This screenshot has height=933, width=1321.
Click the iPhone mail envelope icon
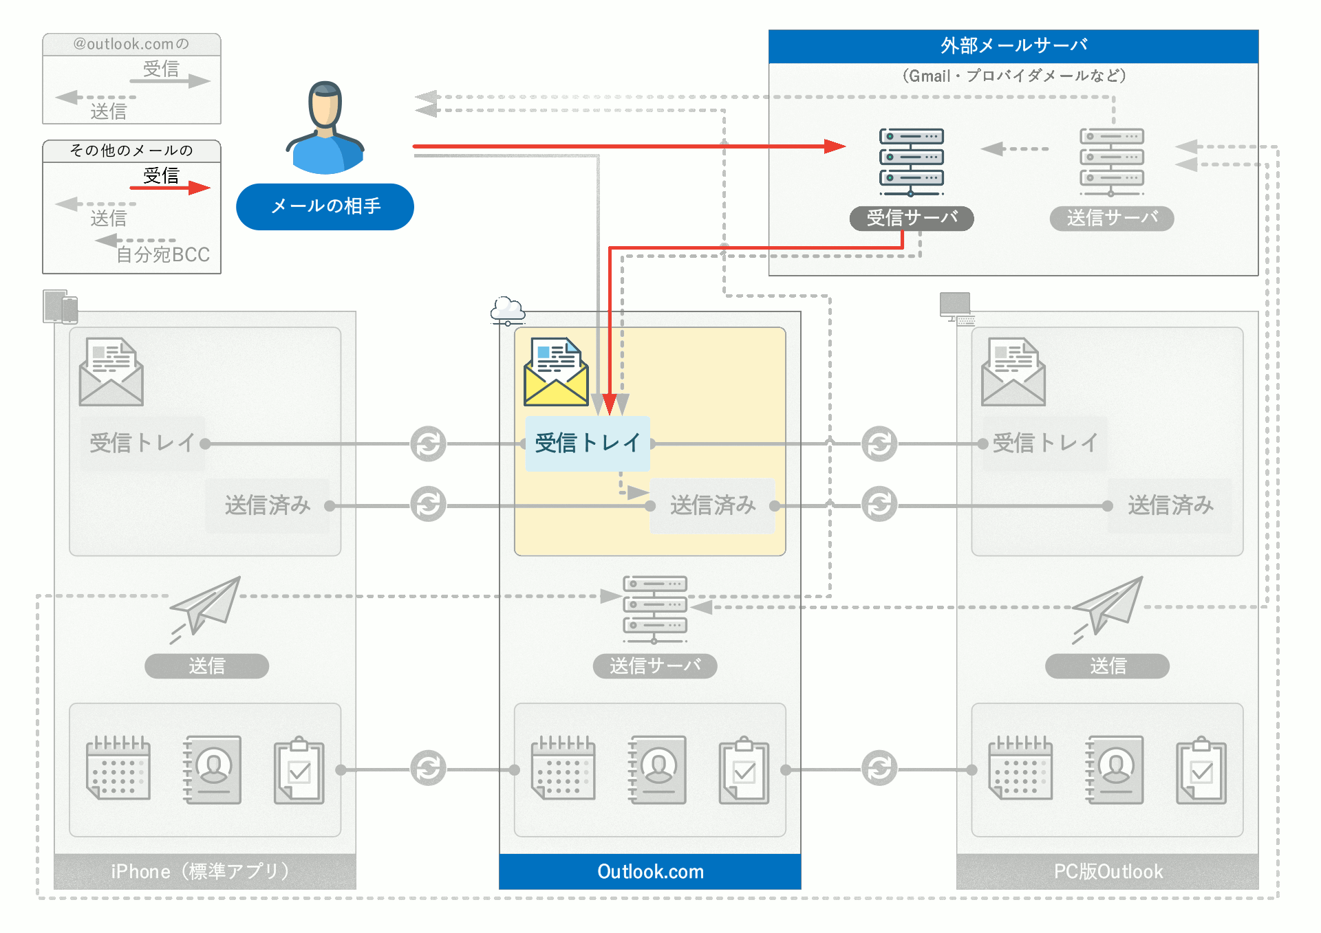(x=111, y=371)
